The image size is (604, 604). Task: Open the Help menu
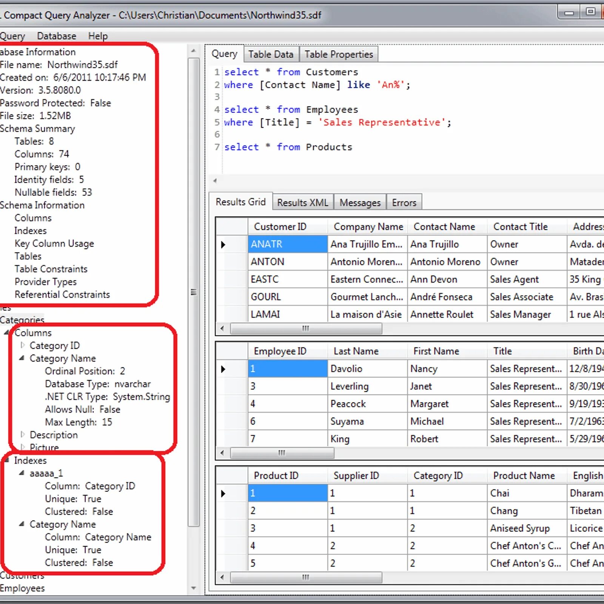click(98, 36)
